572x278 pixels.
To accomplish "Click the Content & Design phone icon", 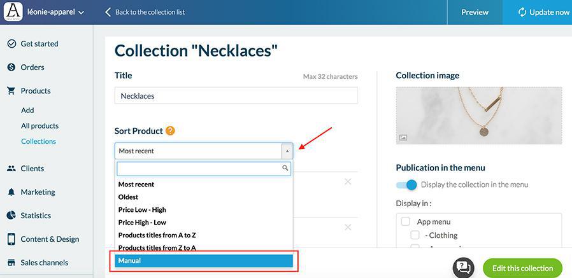I will coord(11,239).
